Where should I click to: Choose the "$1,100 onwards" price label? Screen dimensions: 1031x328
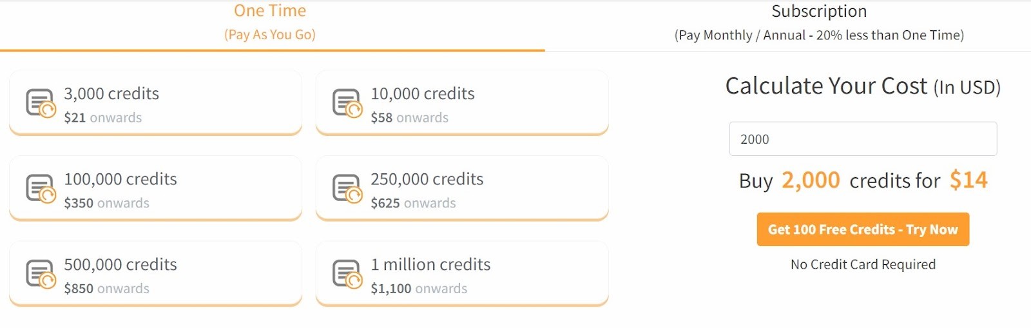click(x=419, y=289)
